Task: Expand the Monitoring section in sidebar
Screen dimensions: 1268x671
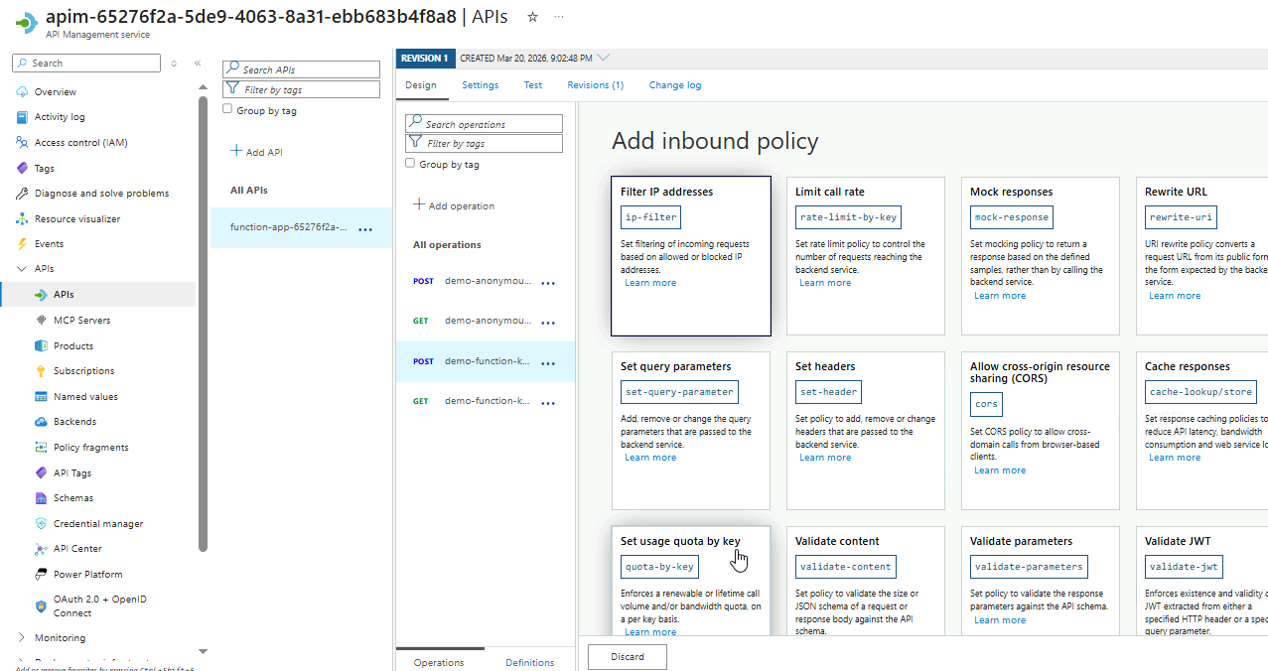Action: 22,638
